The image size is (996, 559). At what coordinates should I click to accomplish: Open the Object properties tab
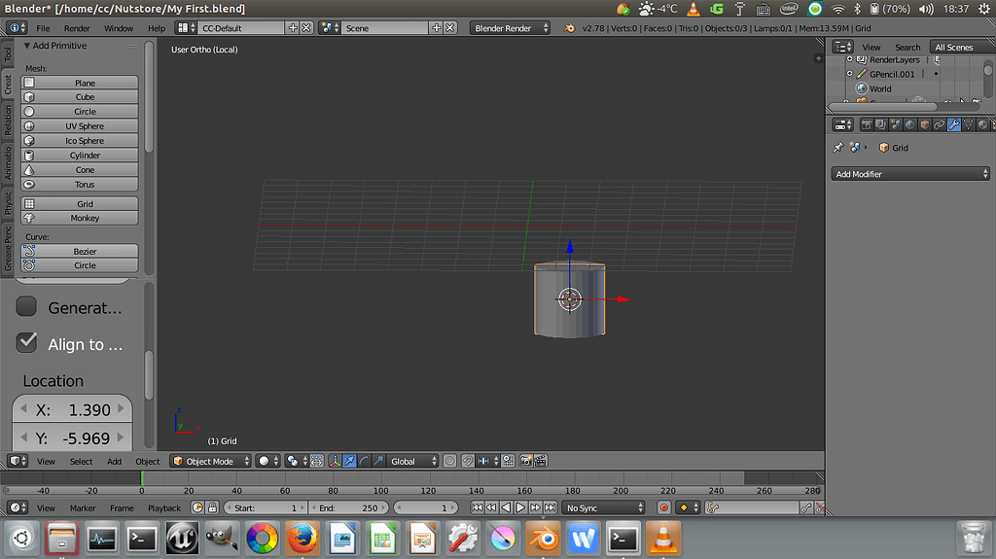pyautogui.click(x=925, y=125)
